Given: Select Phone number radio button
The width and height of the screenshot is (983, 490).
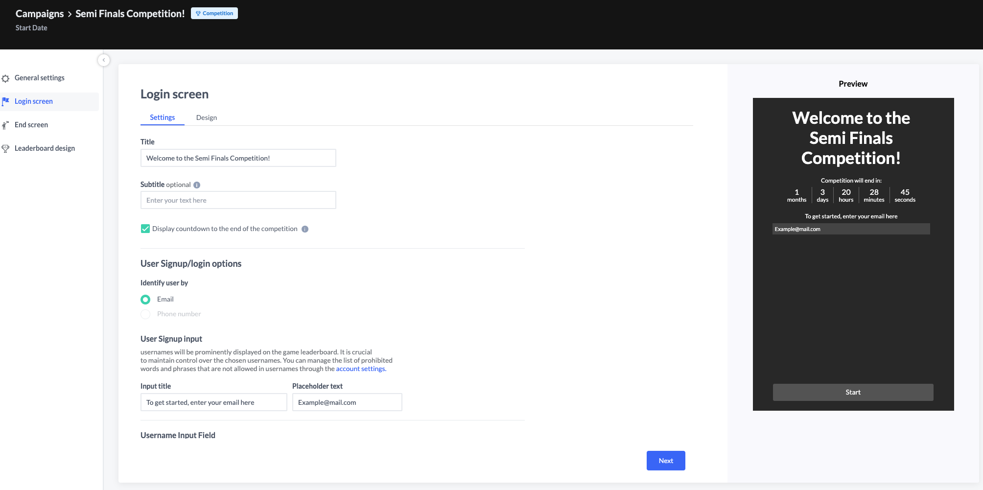Looking at the screenshot, I should [145, 314].
